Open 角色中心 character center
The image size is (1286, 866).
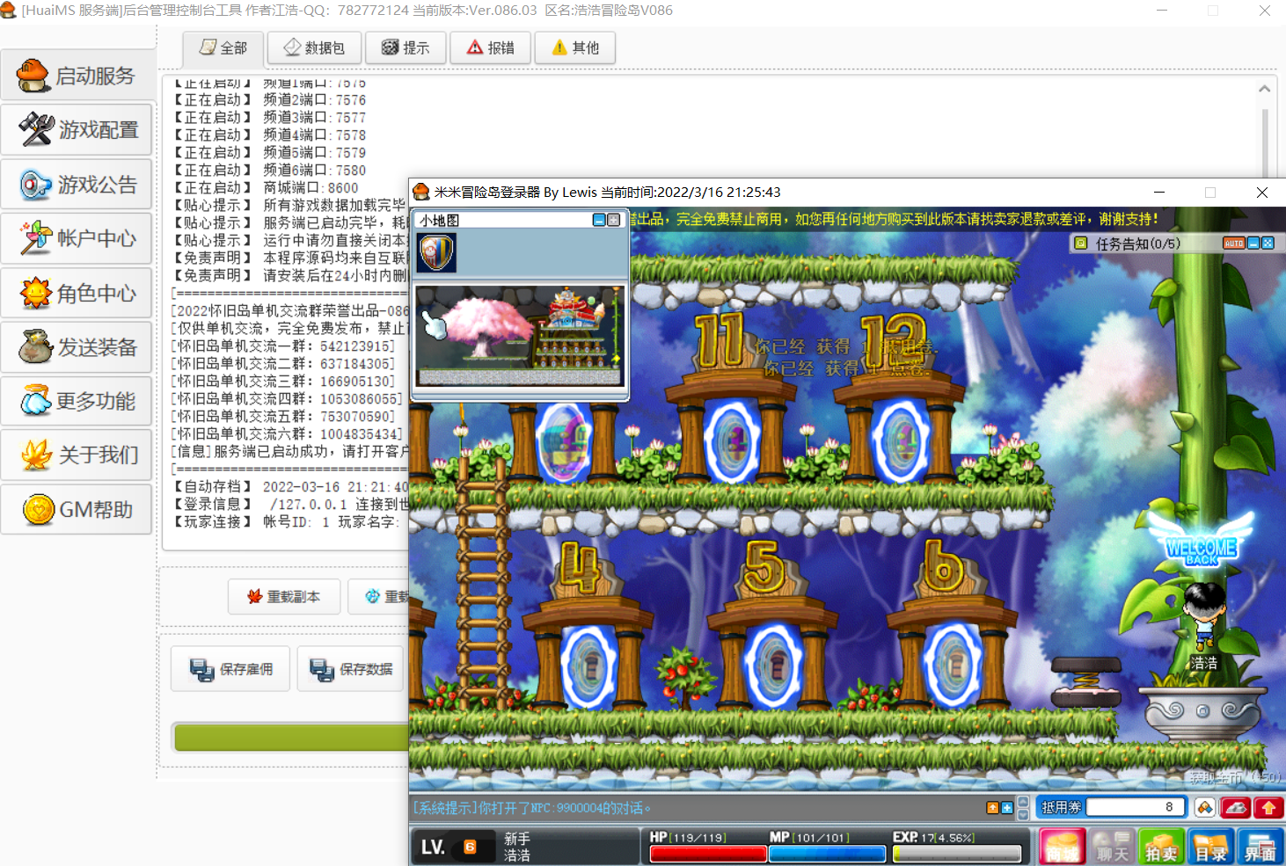tap(77, 293)
